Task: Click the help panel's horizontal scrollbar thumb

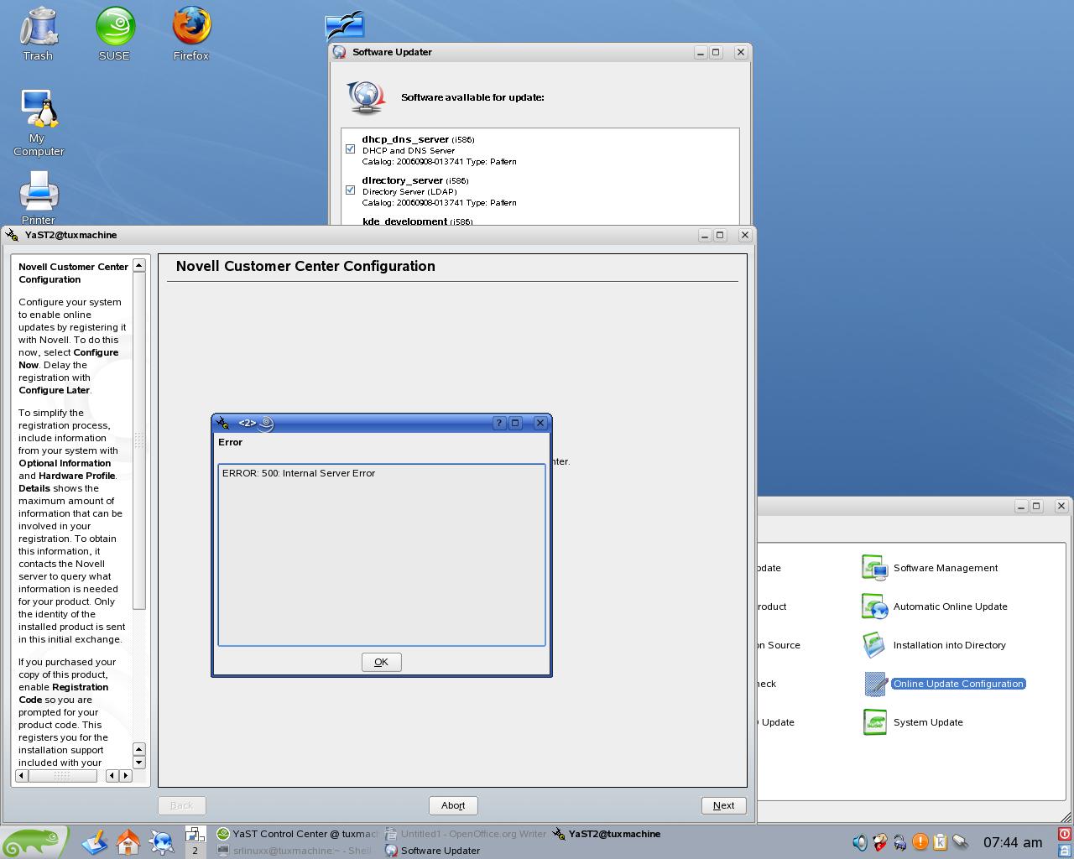Action: click(x=63, y=776)
